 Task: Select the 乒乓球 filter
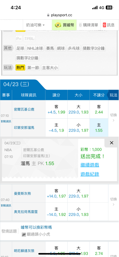[x=74, y=48]
